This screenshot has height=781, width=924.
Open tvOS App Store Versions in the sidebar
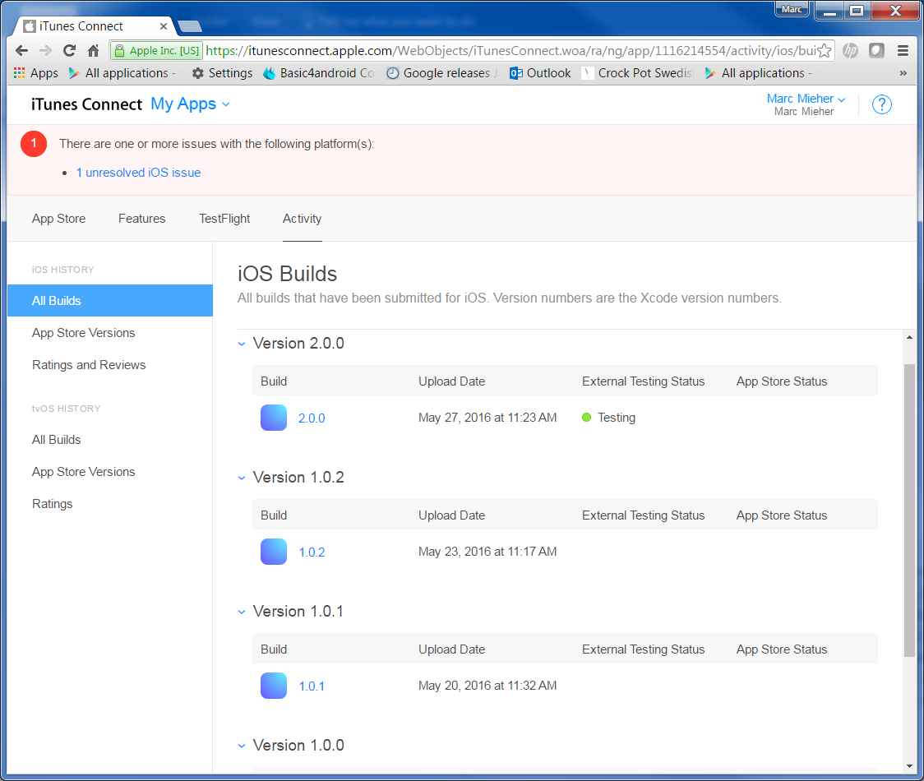pos(84,472)
